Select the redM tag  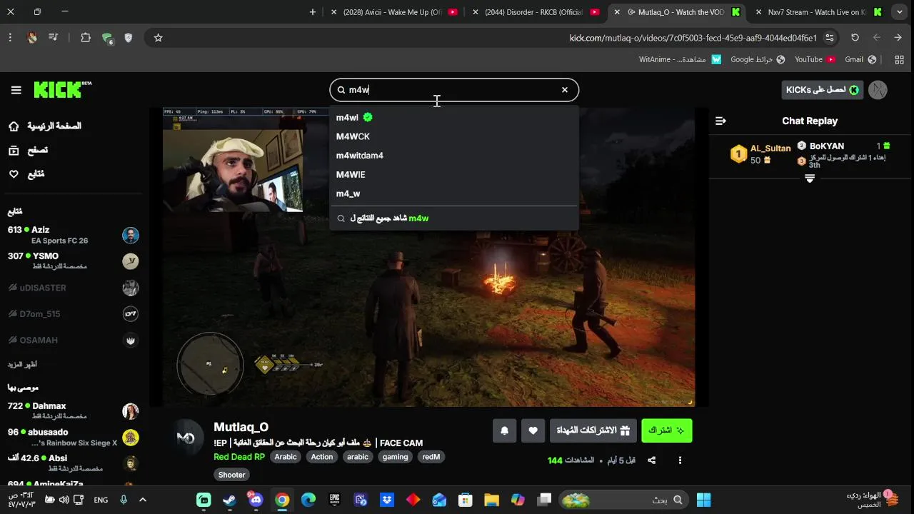(431, 457)
